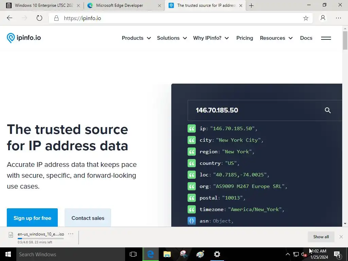348x261 pixels.
Task: Close the Microsoft Edge Developer tab
Action: [x=159, y=5]
